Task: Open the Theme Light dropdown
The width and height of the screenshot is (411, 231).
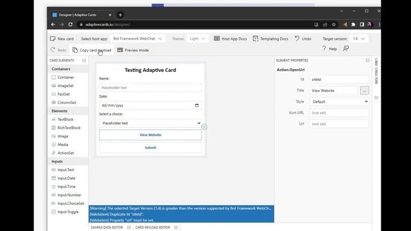Action: tap(197, 38)
